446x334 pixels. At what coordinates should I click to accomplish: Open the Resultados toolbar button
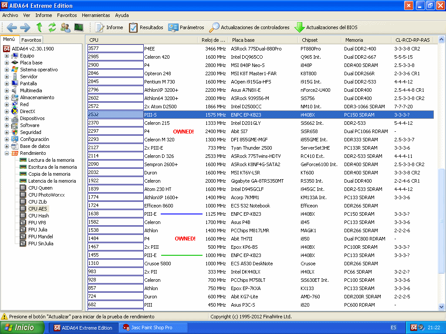pyautogui.click(x=146, y=27)
